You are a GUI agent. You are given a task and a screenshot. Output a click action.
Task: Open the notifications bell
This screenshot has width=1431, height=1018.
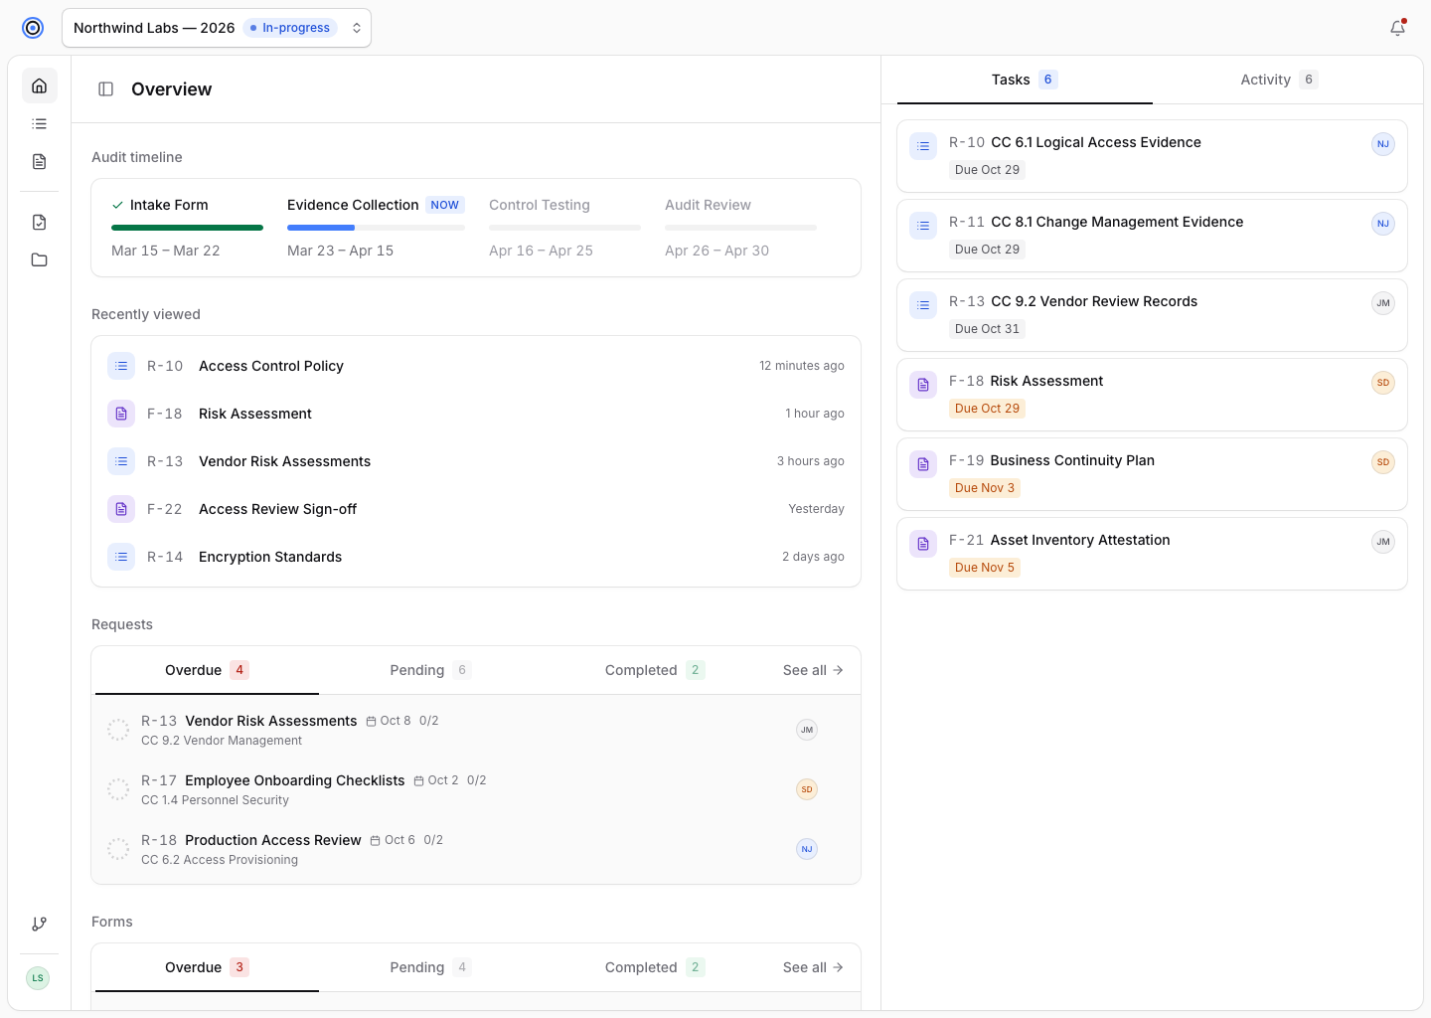(1397, 28)
